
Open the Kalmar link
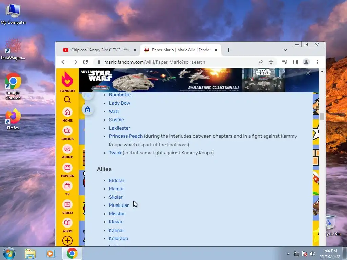117,230
